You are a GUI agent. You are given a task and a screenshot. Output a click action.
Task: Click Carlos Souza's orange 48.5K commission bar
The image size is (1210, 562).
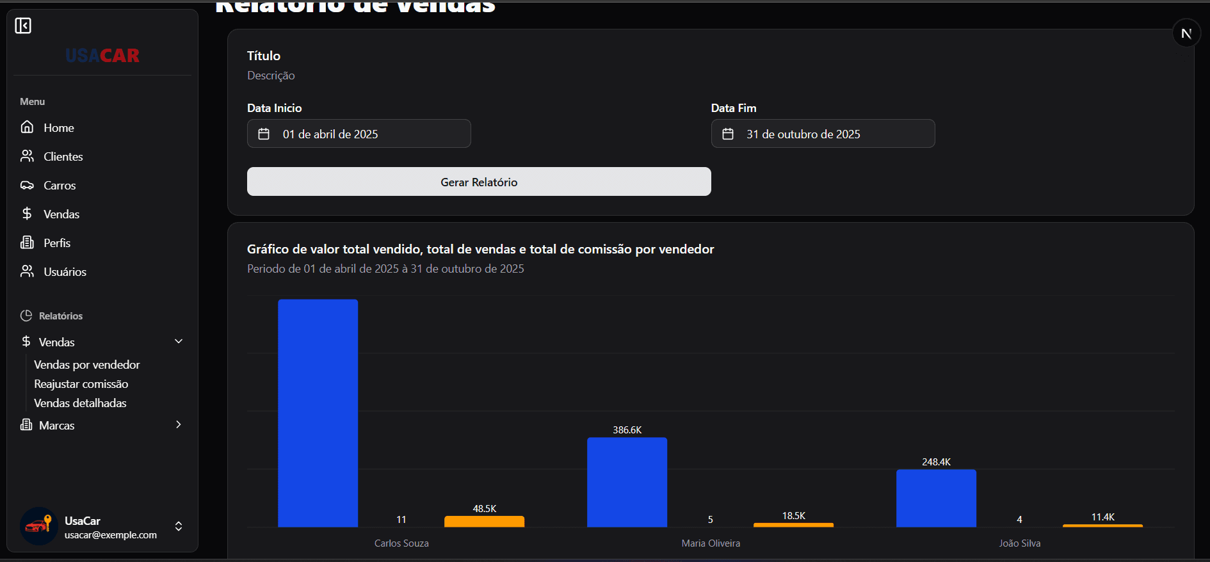point(484,522)
